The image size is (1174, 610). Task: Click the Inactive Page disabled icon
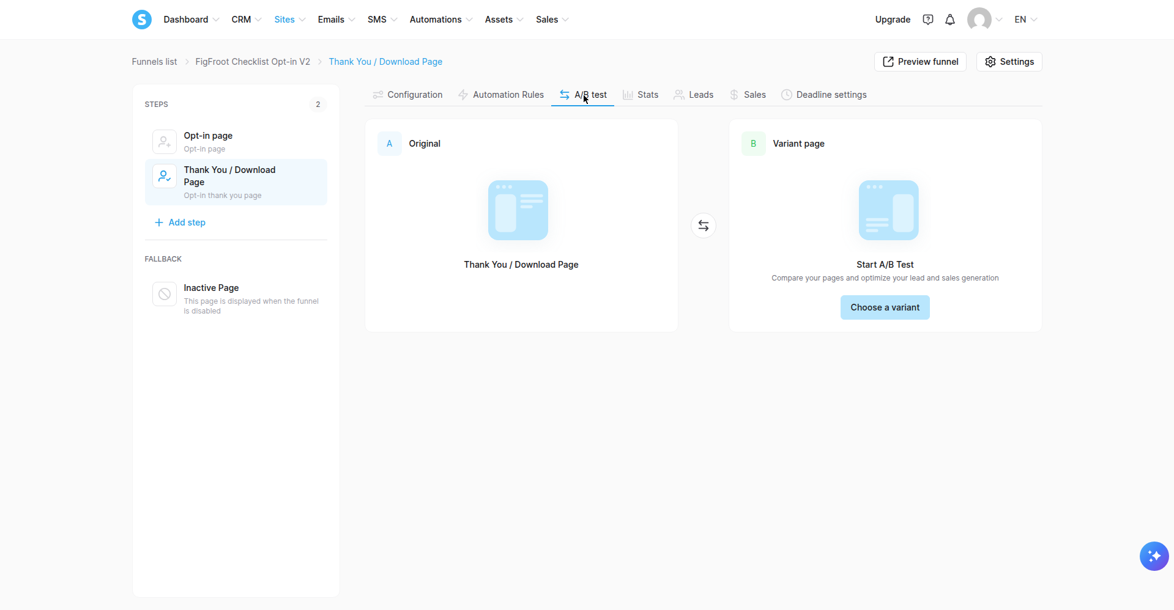(x=165, y=294)
